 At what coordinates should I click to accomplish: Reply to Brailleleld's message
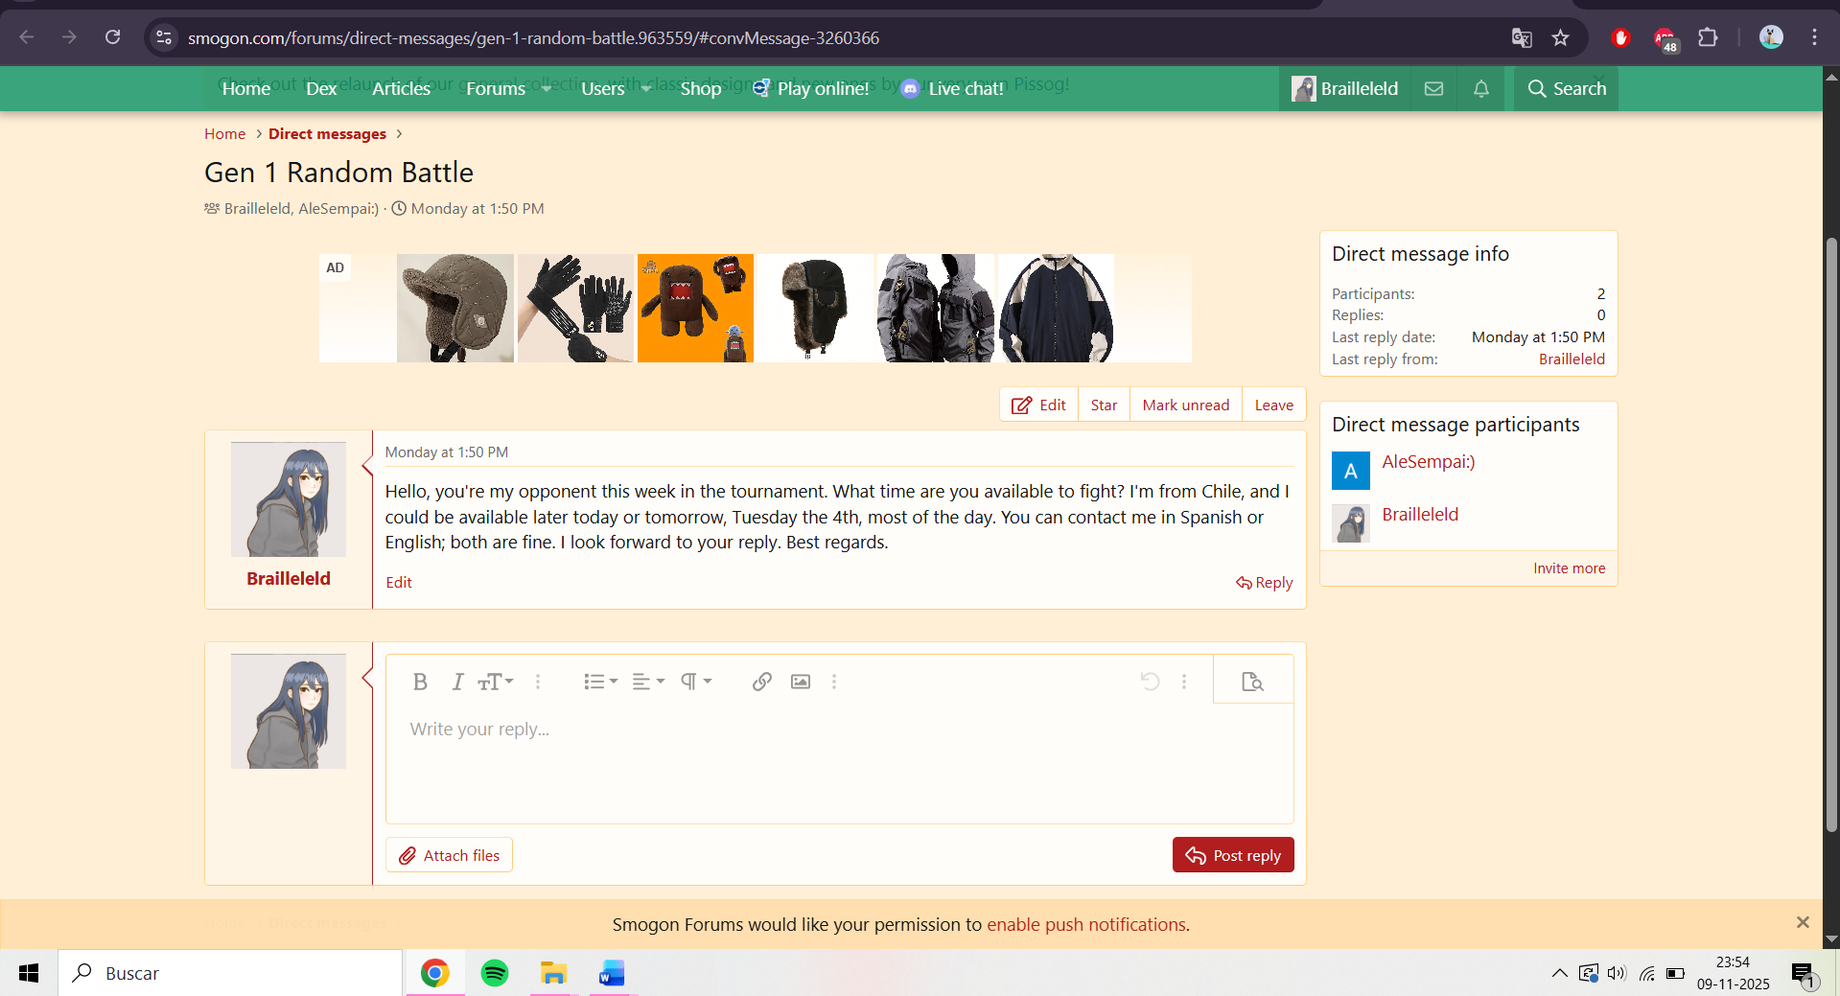tap(1265, 583)
